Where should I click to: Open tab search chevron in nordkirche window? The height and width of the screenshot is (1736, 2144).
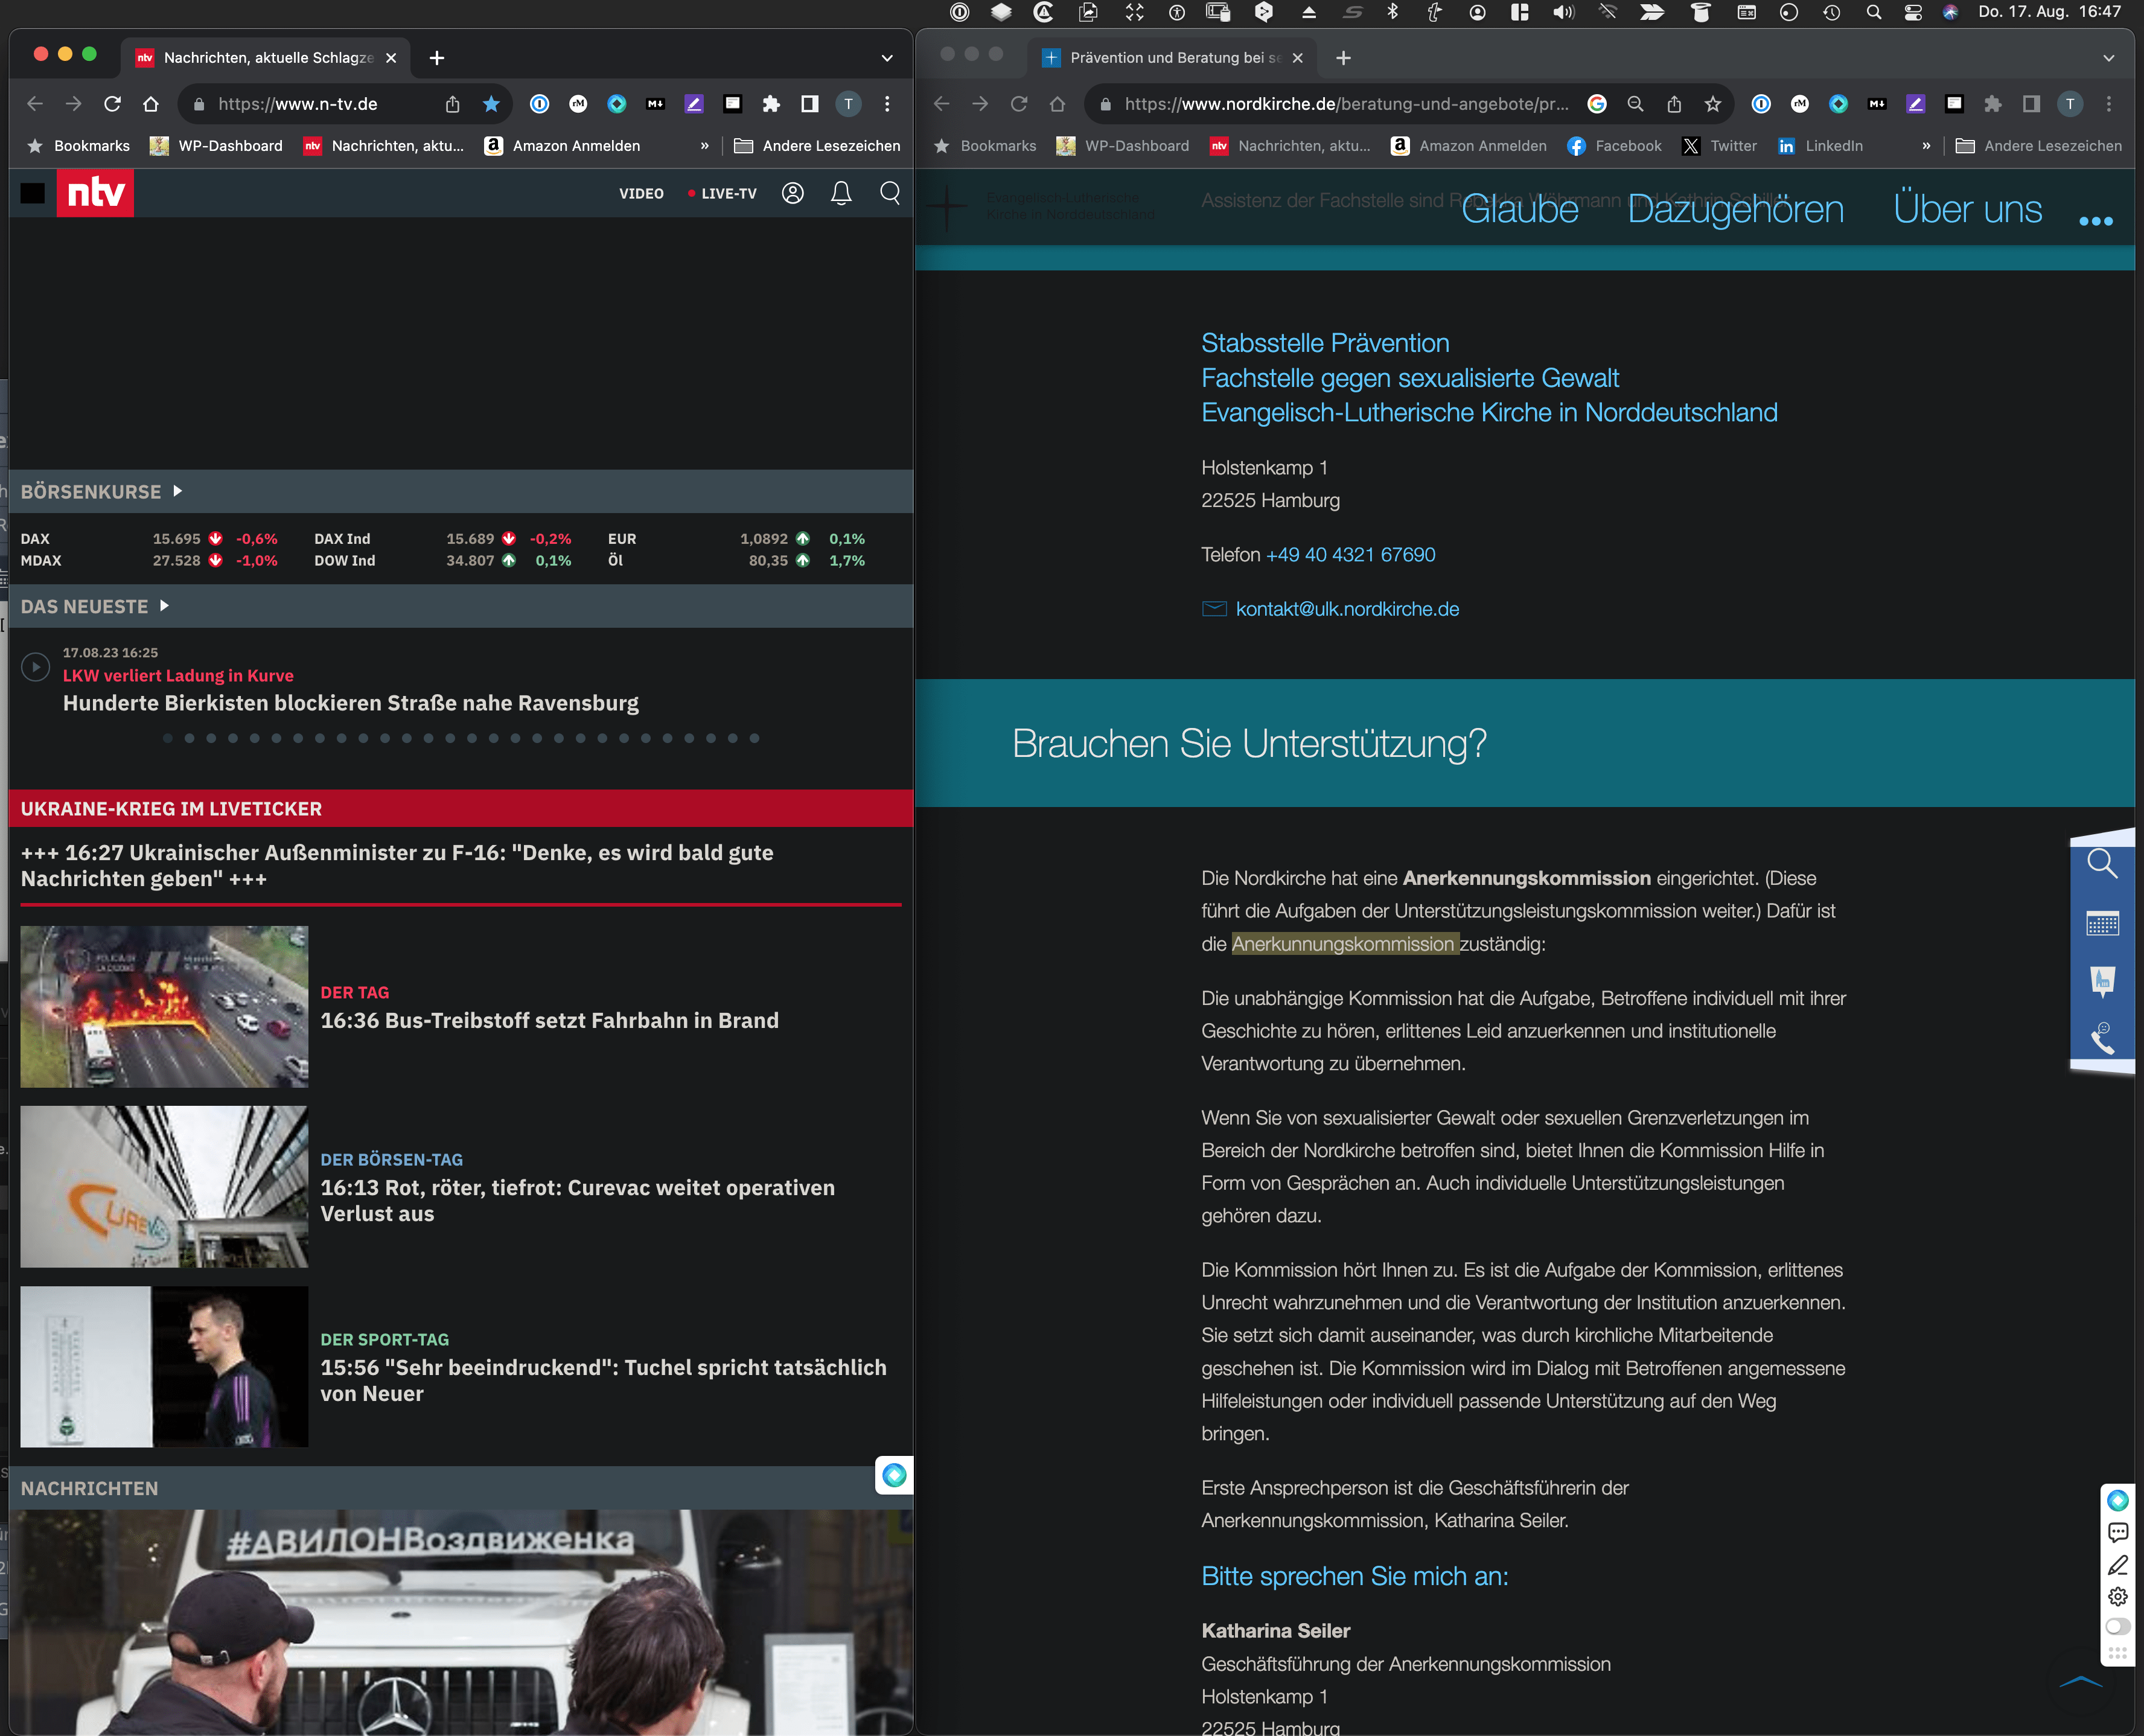pos(2109,58)
